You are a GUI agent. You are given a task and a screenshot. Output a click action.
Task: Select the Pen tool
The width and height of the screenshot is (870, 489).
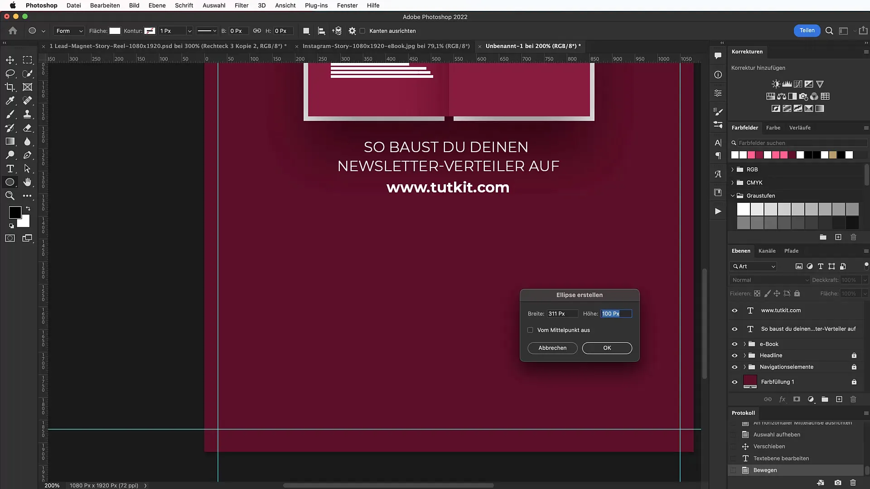click(x=28, y=155)
